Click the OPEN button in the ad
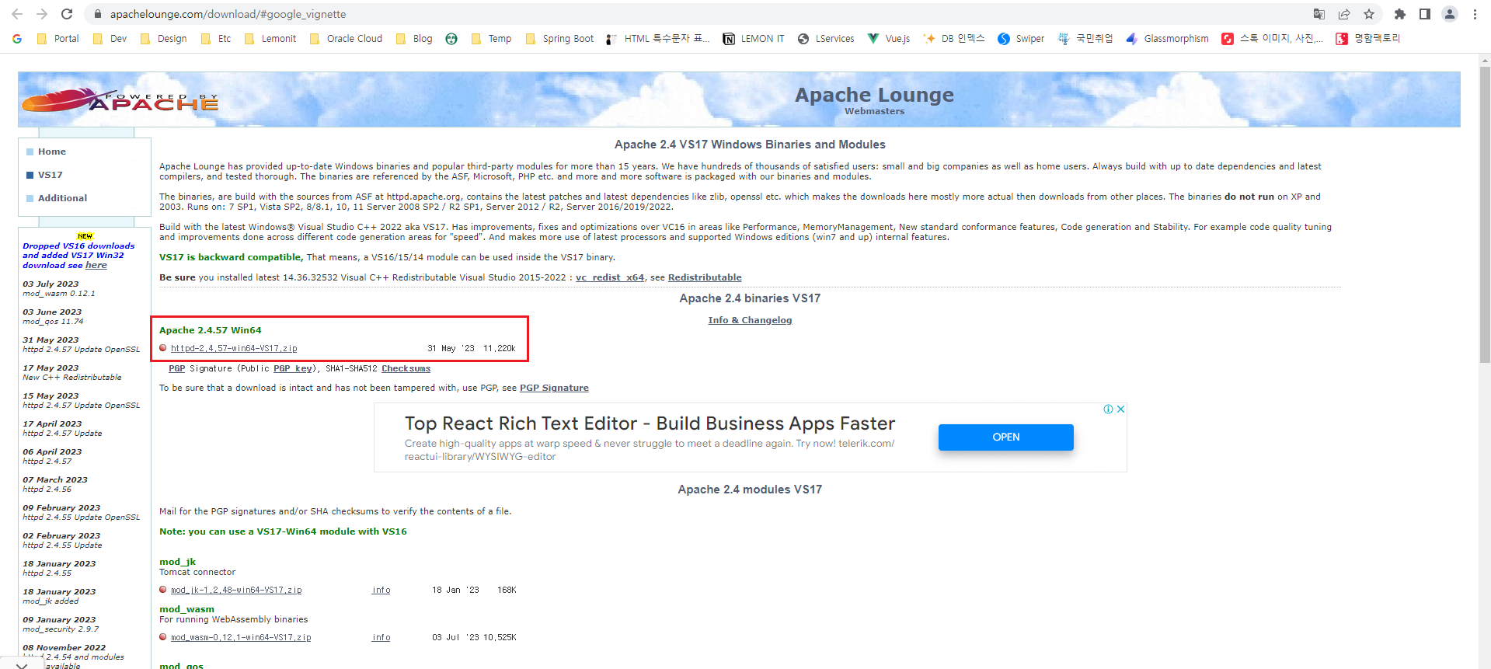The image size is (1491, 669). [1006, 437]
